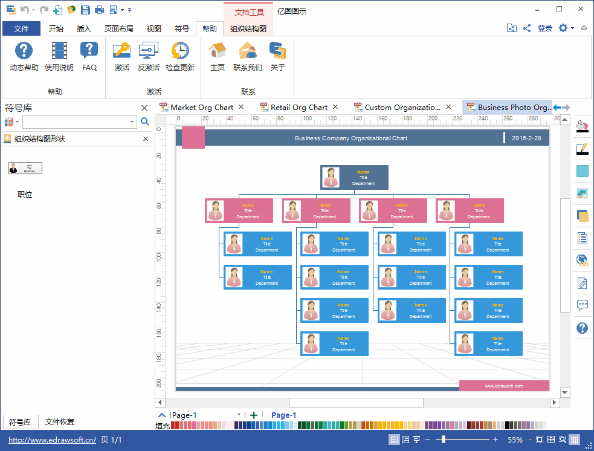Click the redo arrow in quick access toolbar
The width and height of the screenshot is (594, 451).
coord(44,10)
